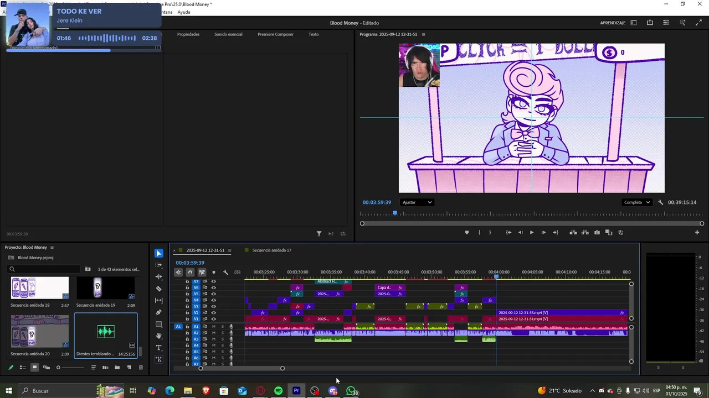The image size is (709, 398).
Task: Click the quick export share icon
Action: pyautogui.click(x=650, y=23)
